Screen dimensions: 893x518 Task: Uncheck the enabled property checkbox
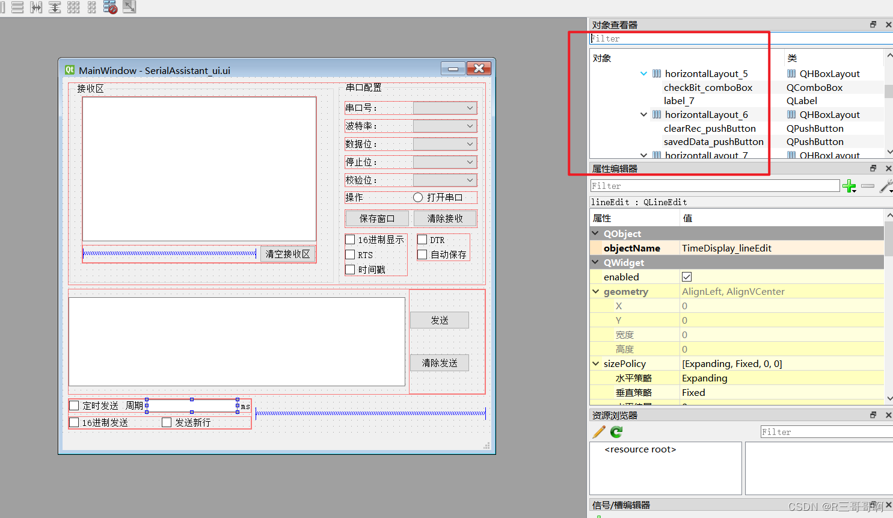click(687, 277)
